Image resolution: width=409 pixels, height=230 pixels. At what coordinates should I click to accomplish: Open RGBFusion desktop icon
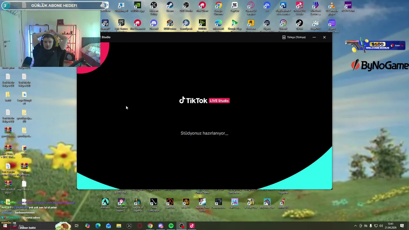click(x=170, y=25)
